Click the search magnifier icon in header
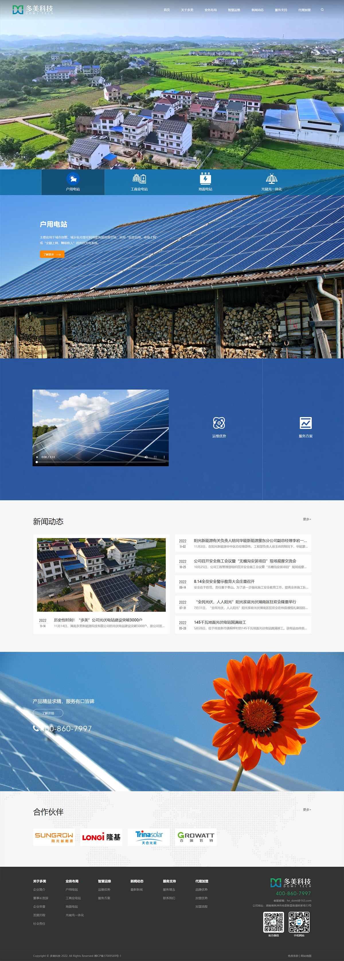This screenshot has height=961, width=344. 322,10
